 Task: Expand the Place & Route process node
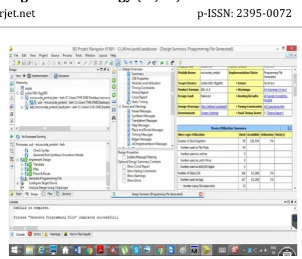click(22, 174)
